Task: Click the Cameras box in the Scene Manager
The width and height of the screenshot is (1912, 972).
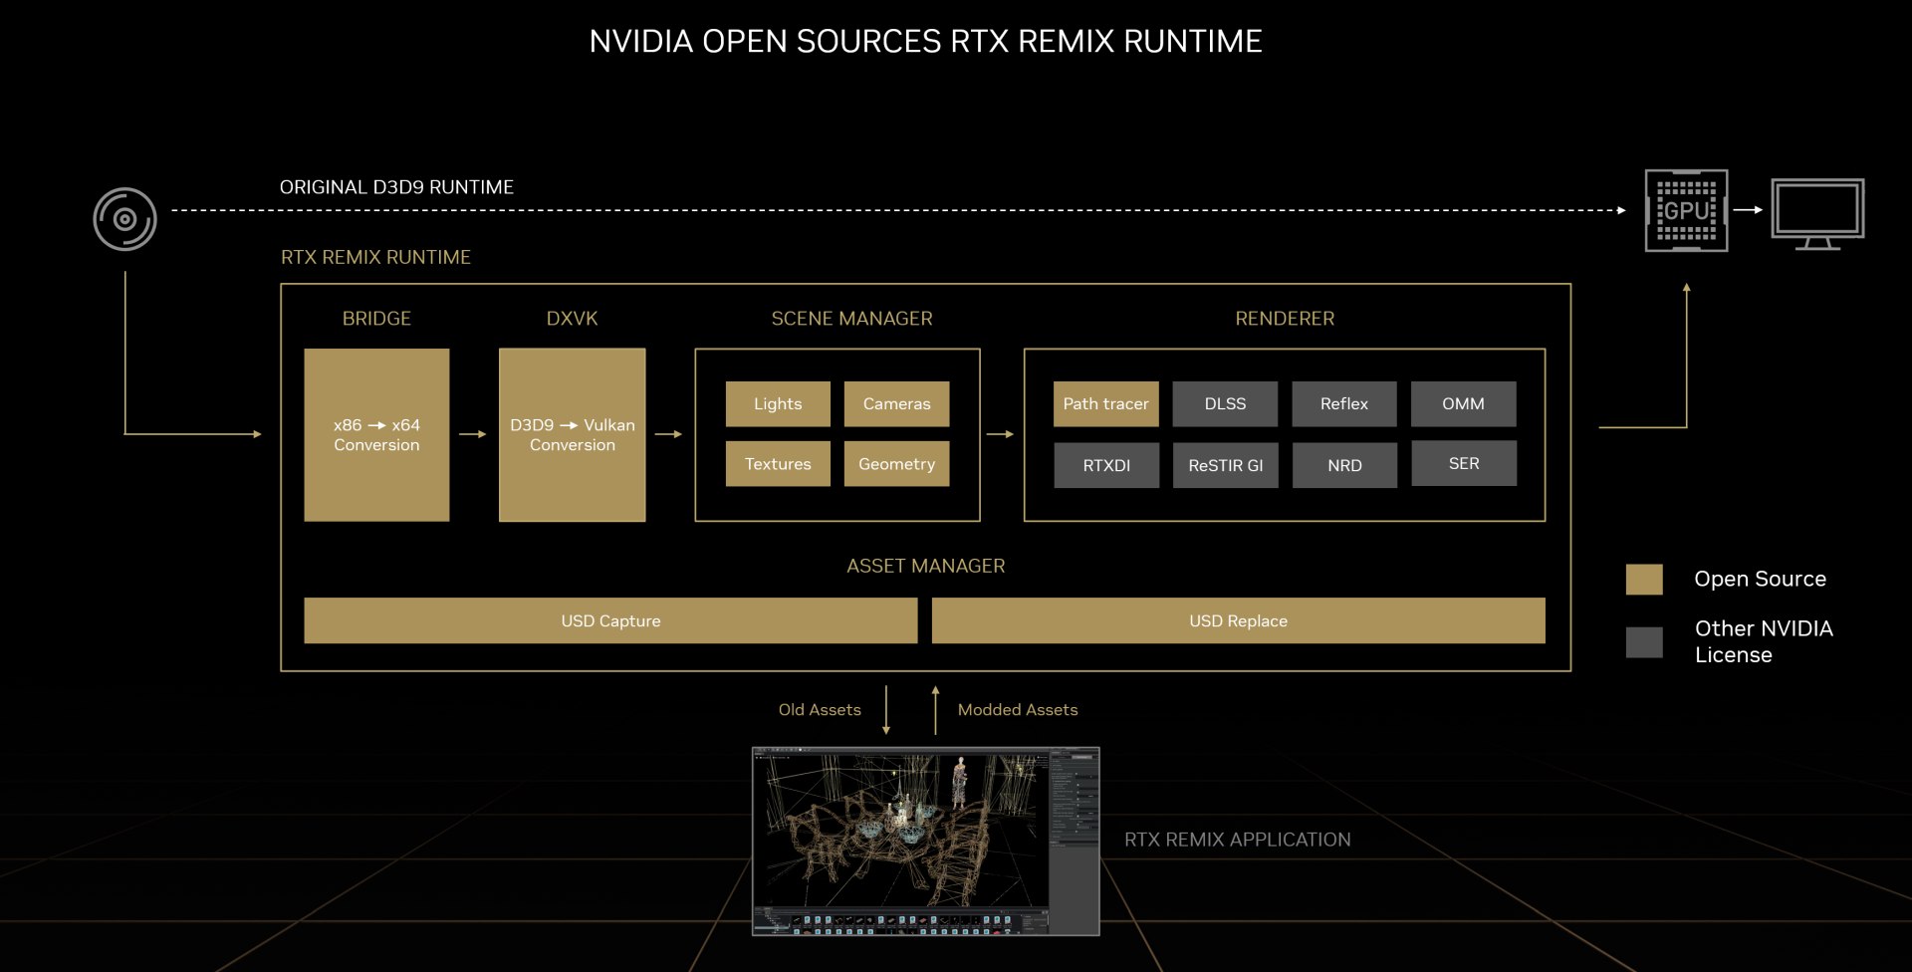Action: 896,403
